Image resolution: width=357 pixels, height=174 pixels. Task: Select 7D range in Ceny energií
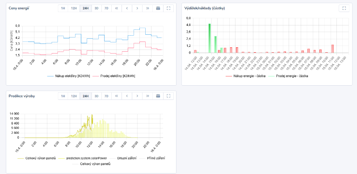(x=106, y=8)
